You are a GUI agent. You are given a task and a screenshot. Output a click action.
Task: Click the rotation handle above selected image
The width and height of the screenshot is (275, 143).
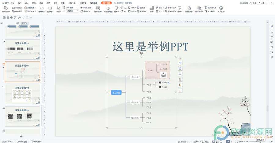tap(141, 53)
